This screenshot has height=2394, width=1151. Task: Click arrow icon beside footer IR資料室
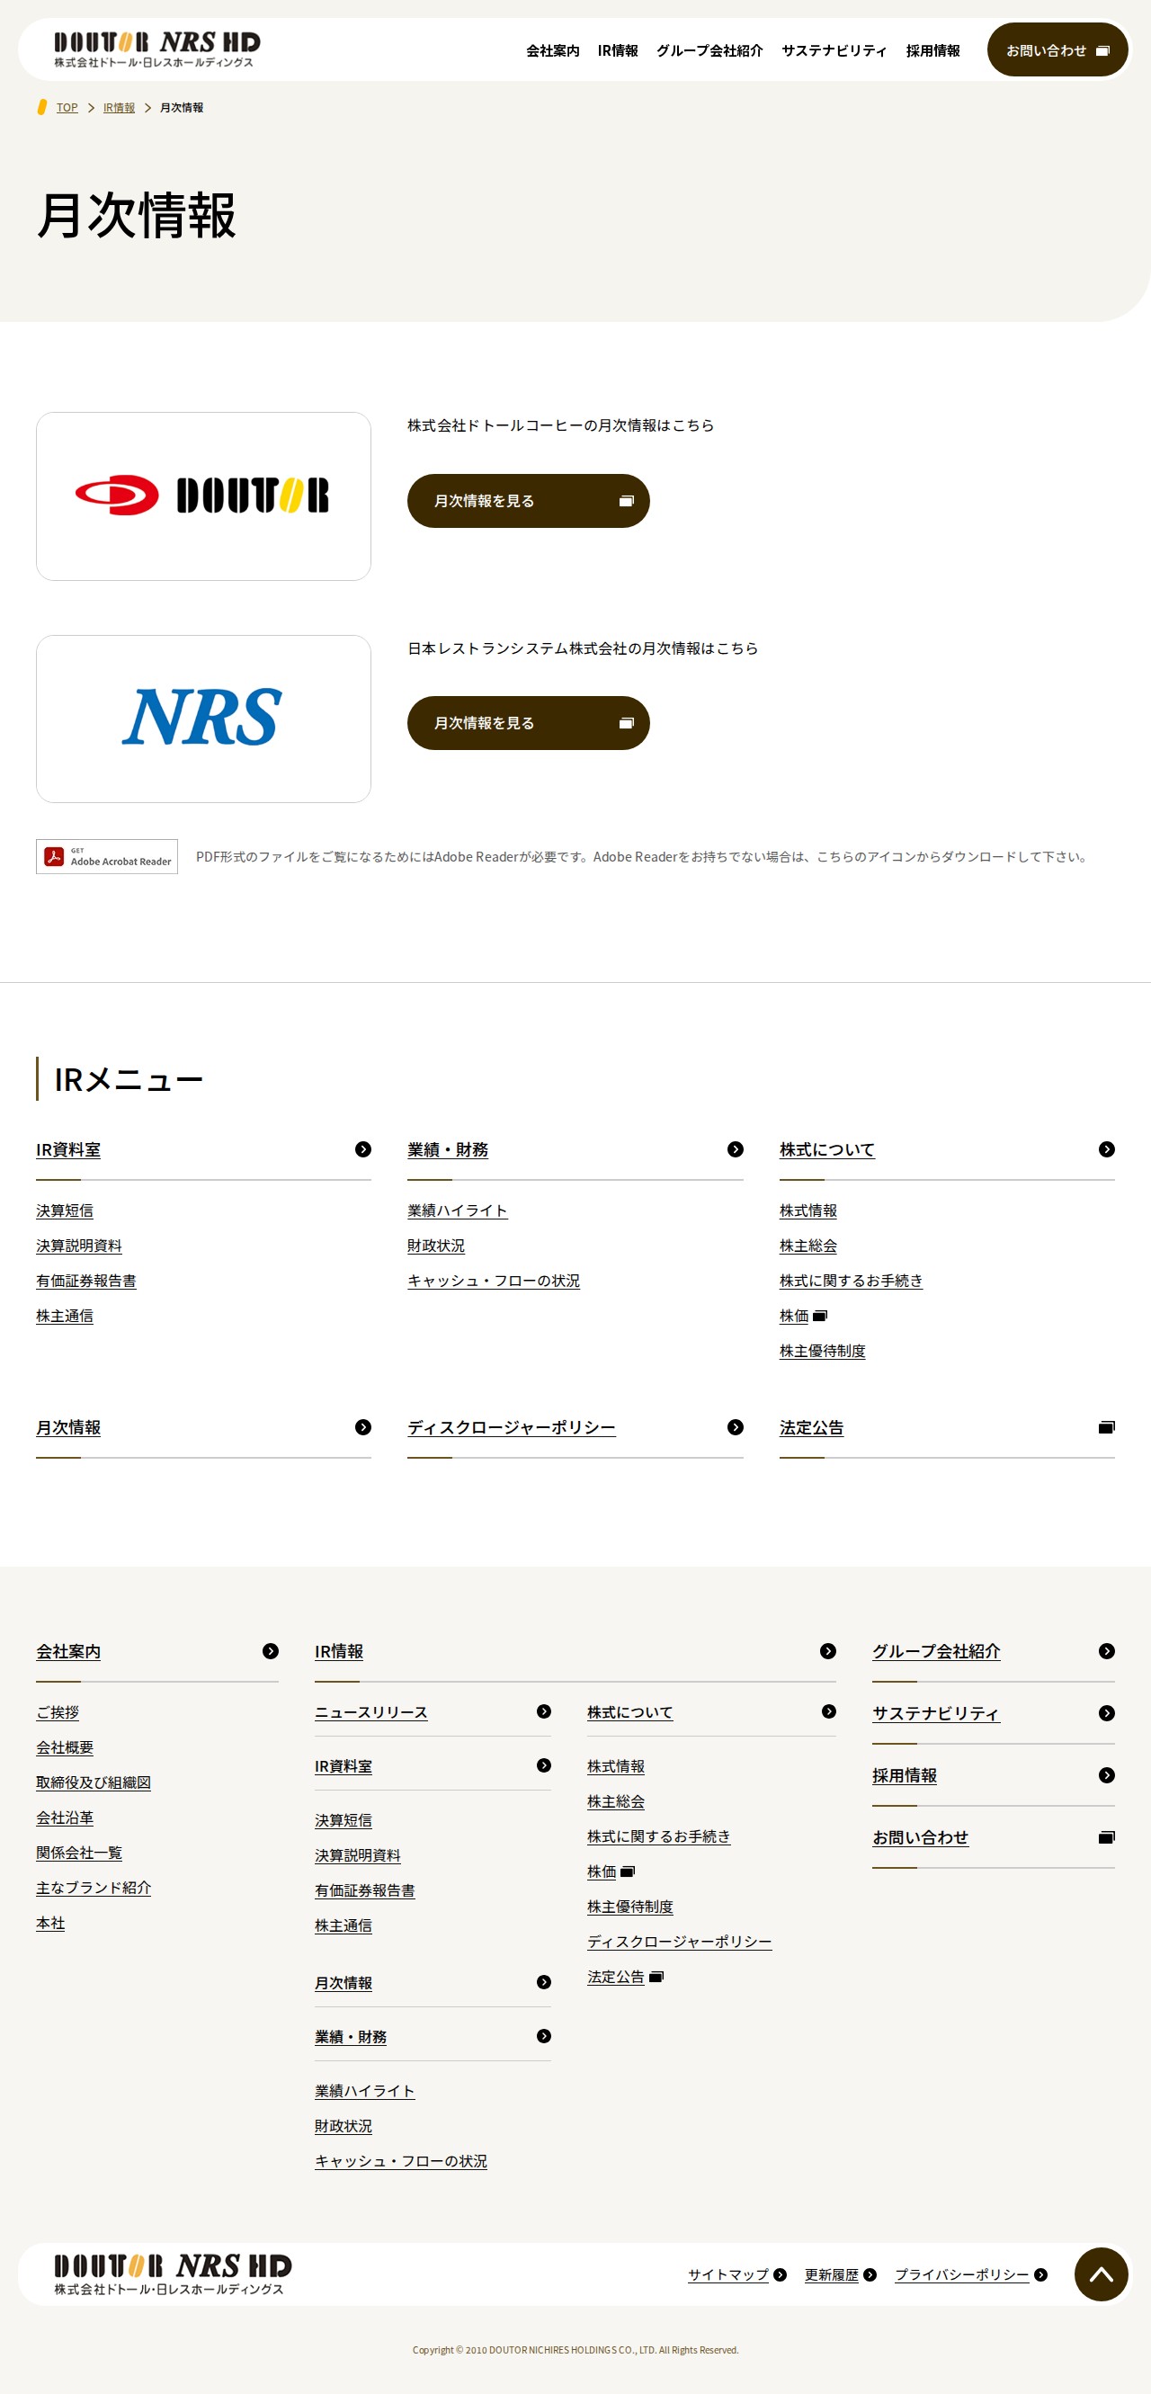543,1764
